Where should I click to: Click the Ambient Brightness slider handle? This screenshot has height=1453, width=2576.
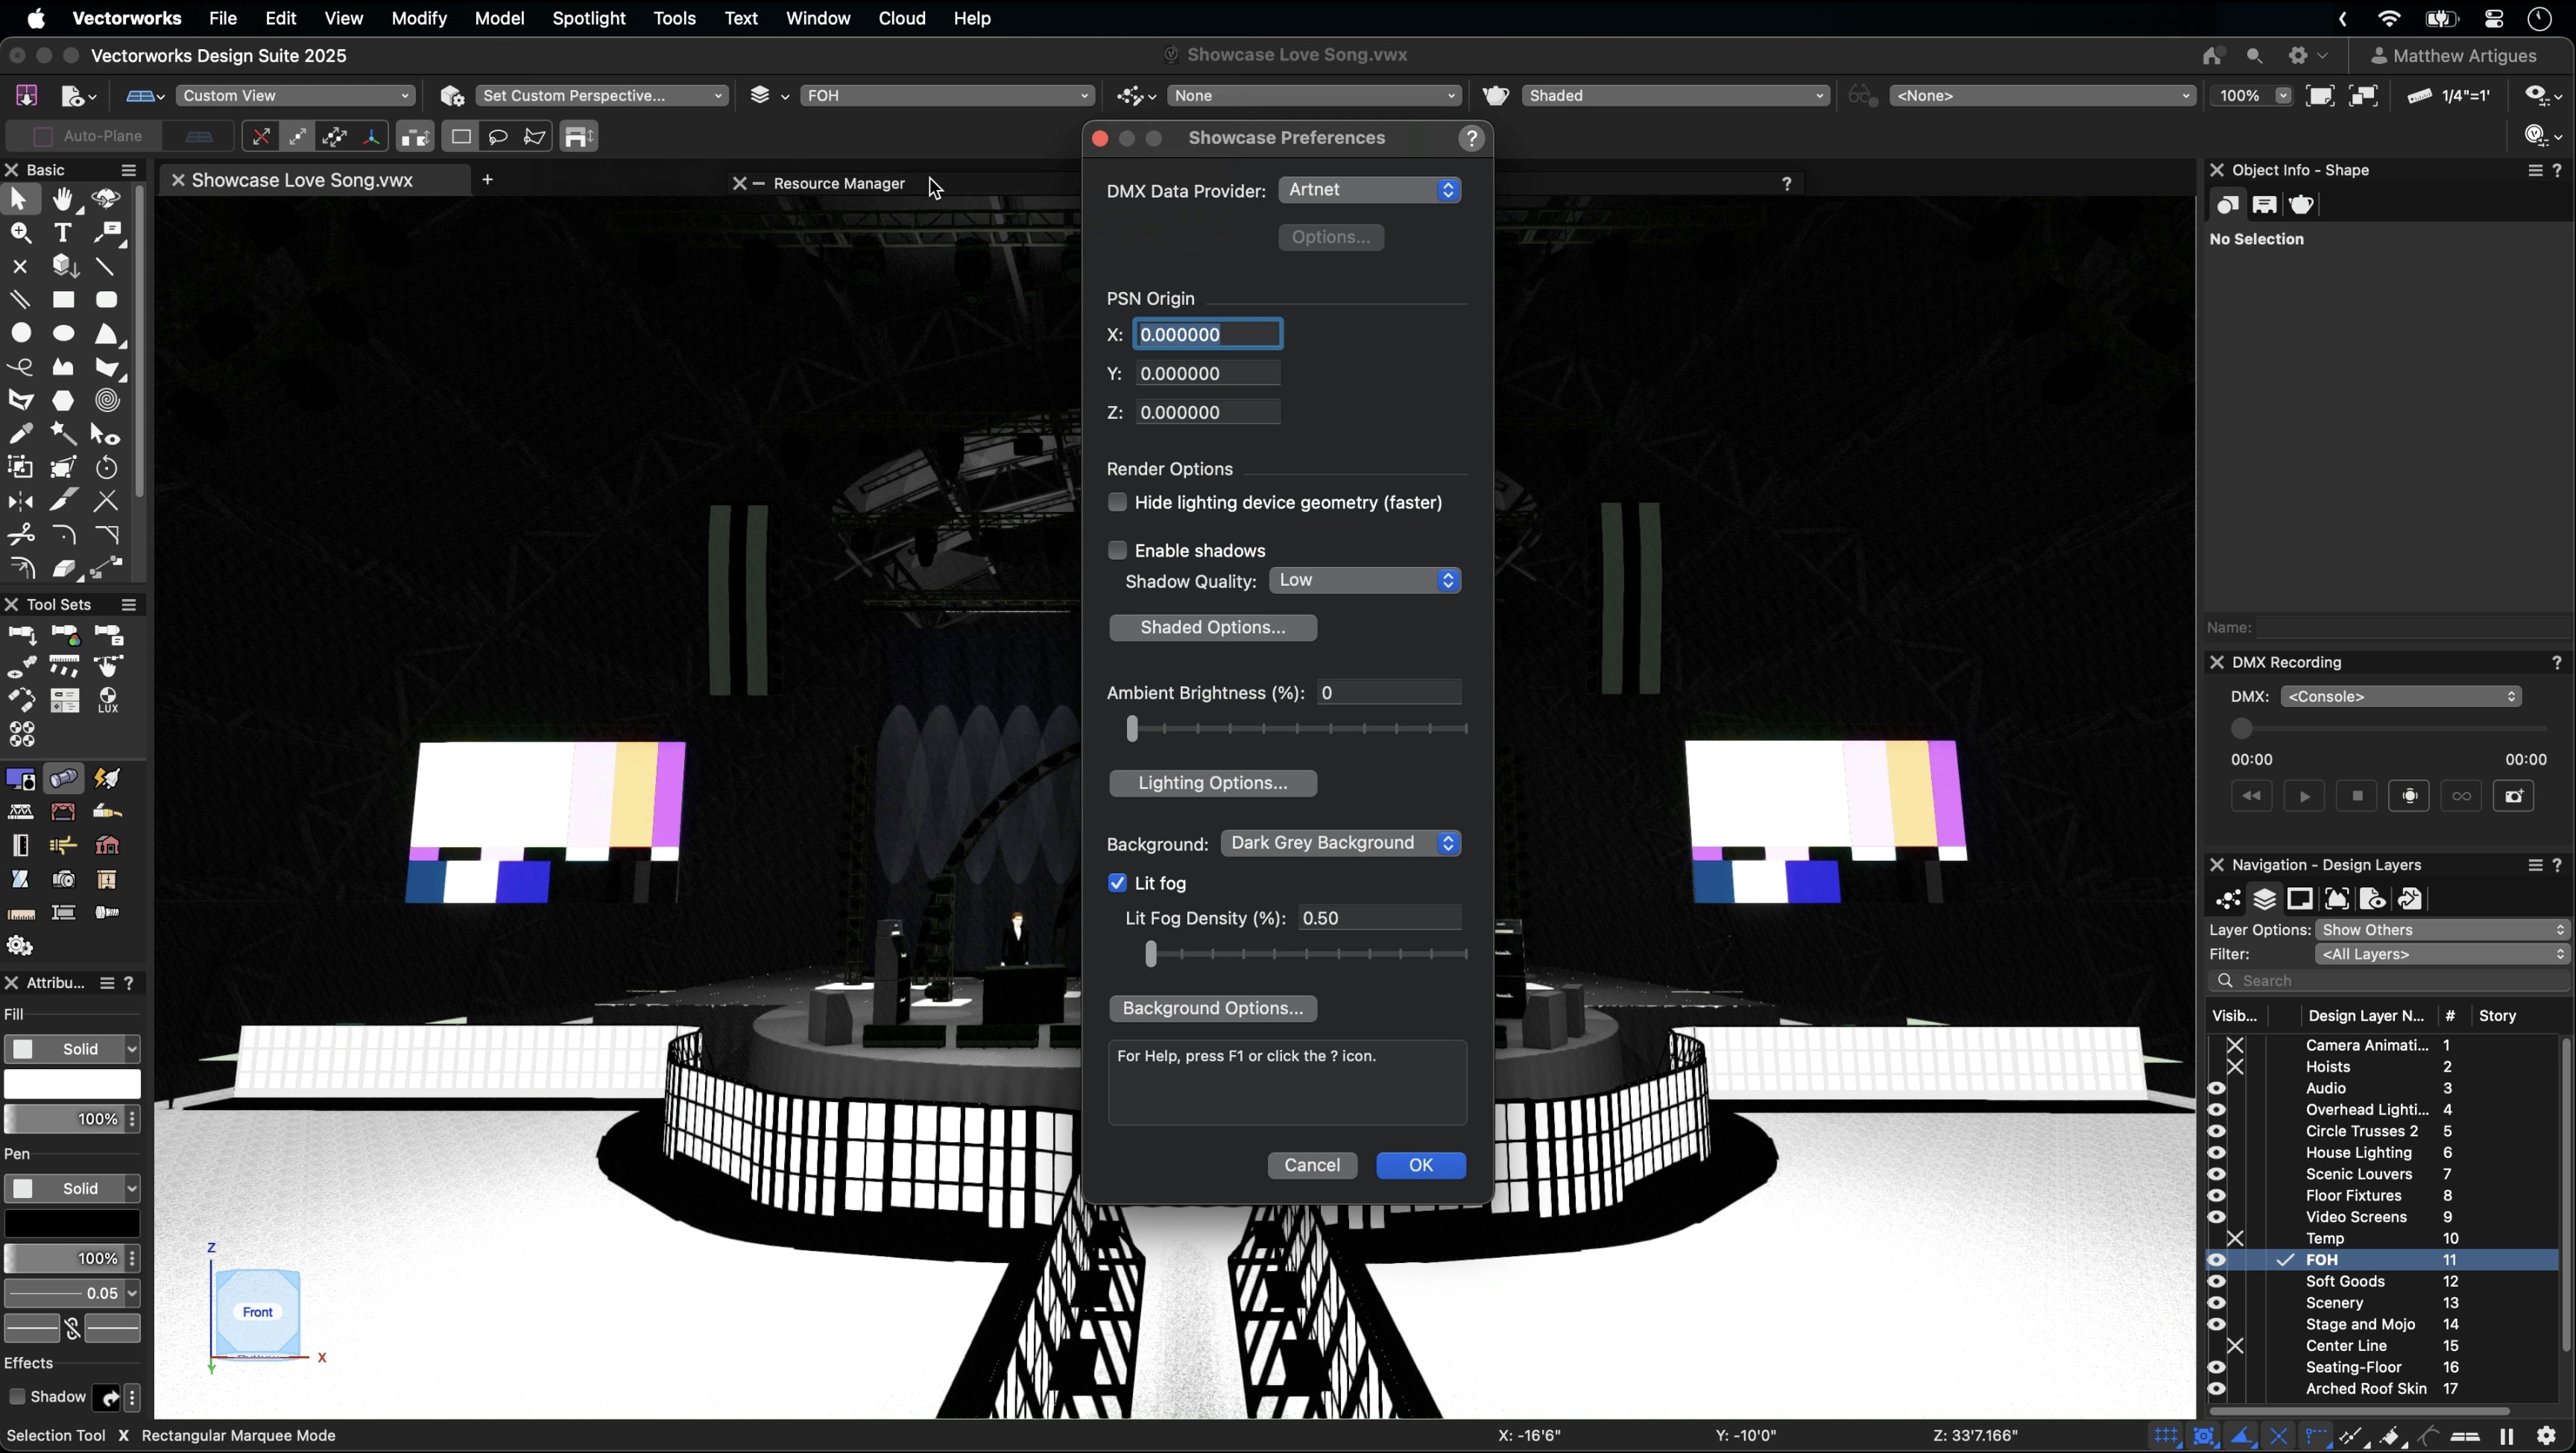1132,728
